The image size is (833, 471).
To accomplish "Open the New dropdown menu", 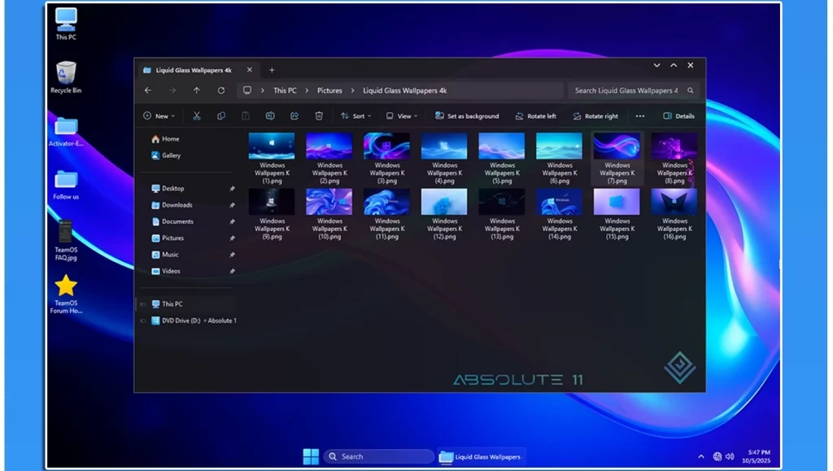I will pos(159,116).
